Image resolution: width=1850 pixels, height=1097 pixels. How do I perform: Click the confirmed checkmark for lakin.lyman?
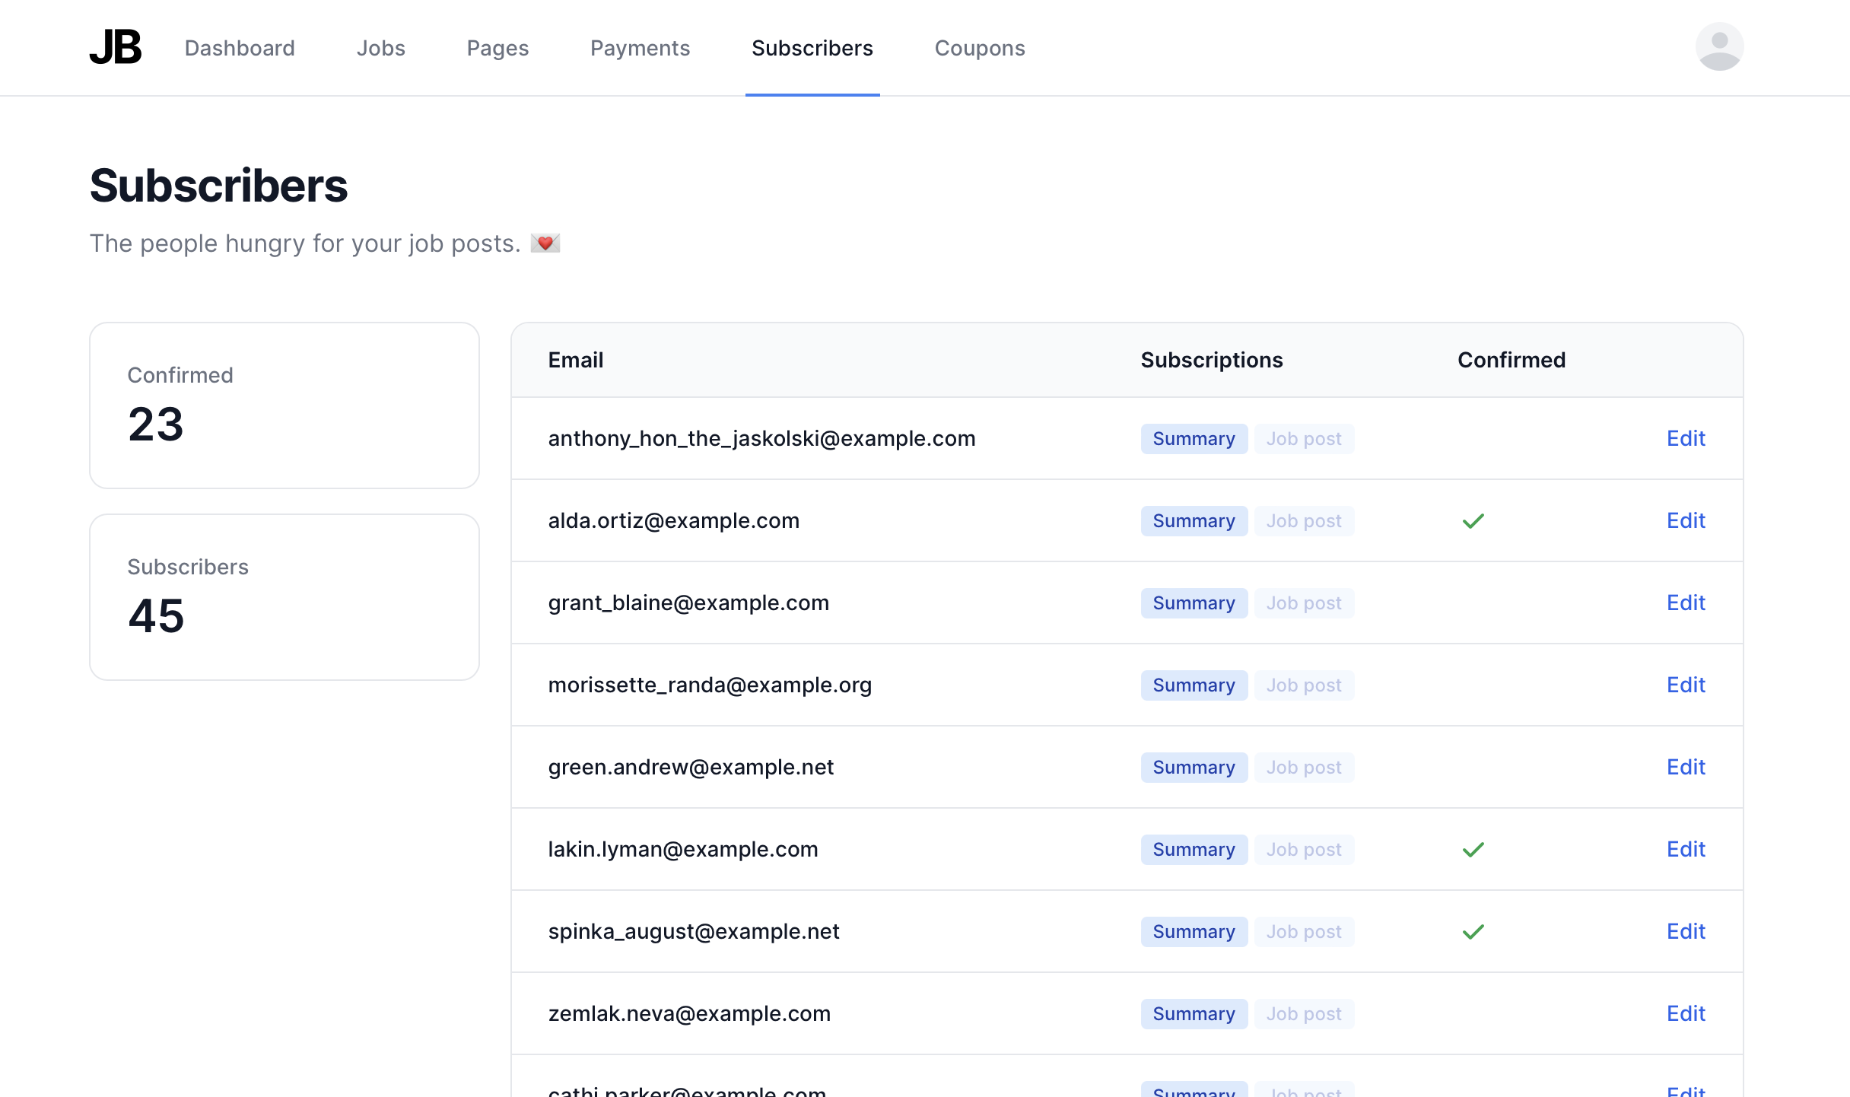point(1473,849)
